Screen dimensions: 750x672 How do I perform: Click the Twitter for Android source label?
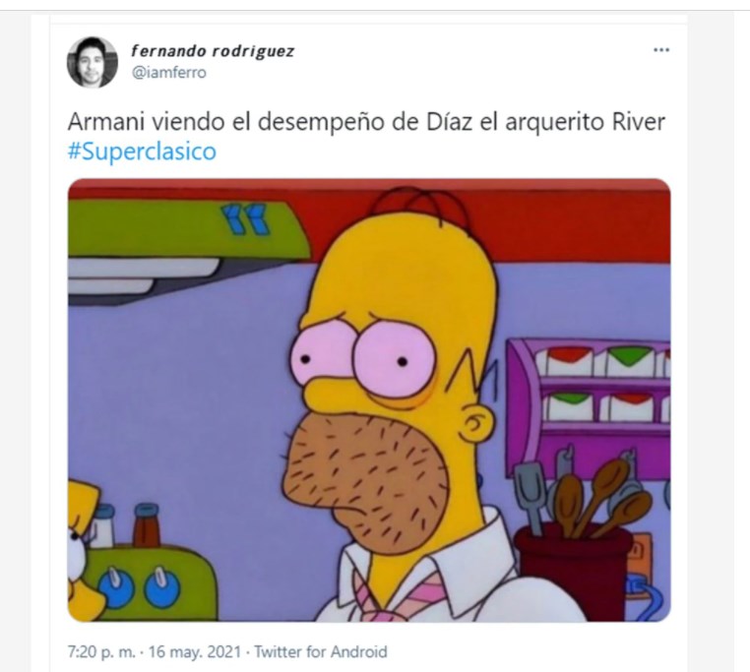[321, 652]
